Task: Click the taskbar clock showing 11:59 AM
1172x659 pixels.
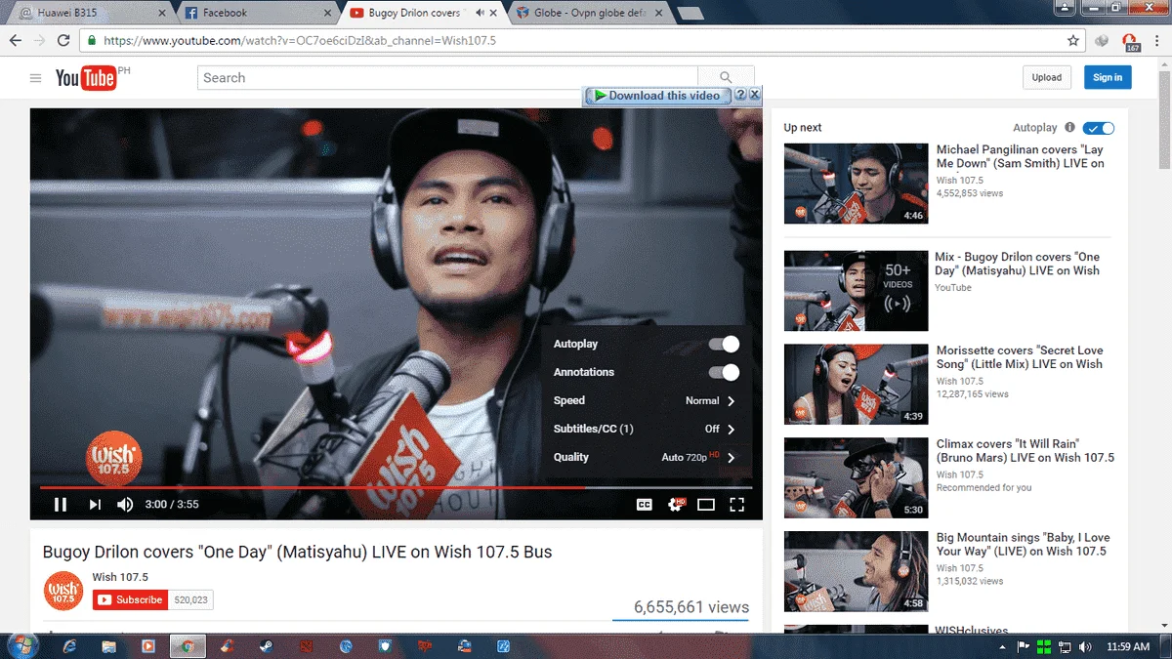Action: [x=1129, y=646]
